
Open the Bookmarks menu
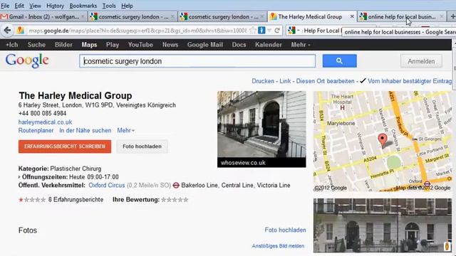[x=83, y=6]
